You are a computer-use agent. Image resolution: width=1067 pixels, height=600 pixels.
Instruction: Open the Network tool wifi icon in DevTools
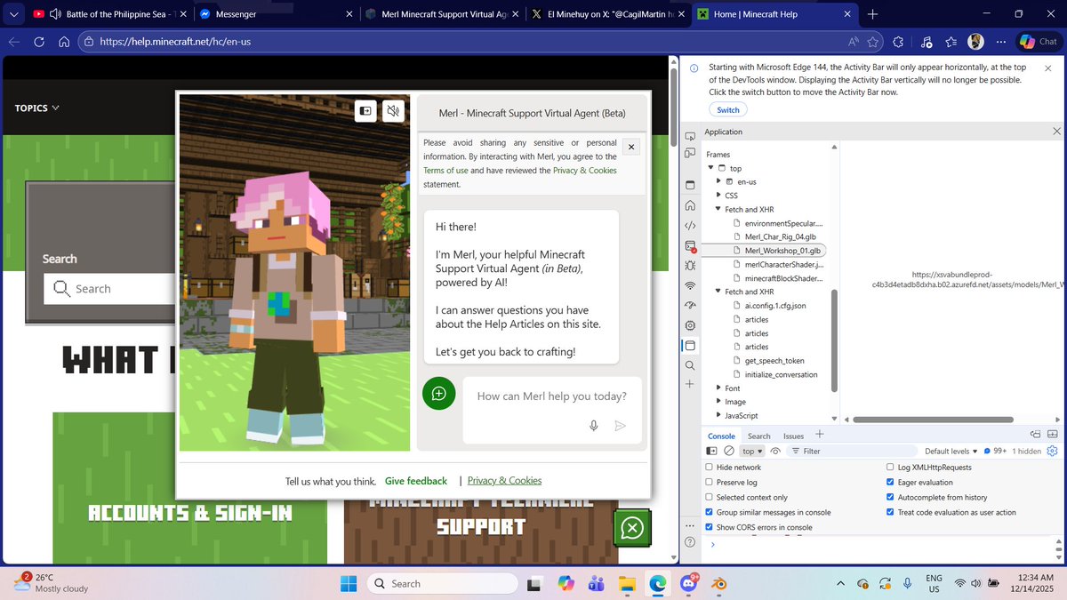(x=690, y=286)
